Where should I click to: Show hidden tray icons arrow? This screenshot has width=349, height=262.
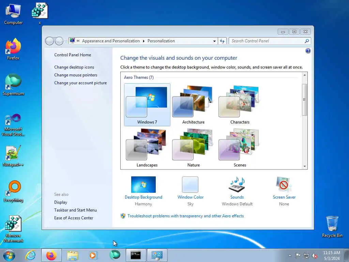tap(290, 256)
